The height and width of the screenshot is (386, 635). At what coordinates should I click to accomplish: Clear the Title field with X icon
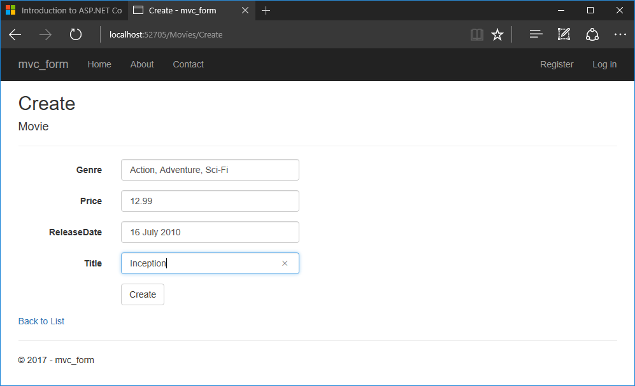click(285, 263)
